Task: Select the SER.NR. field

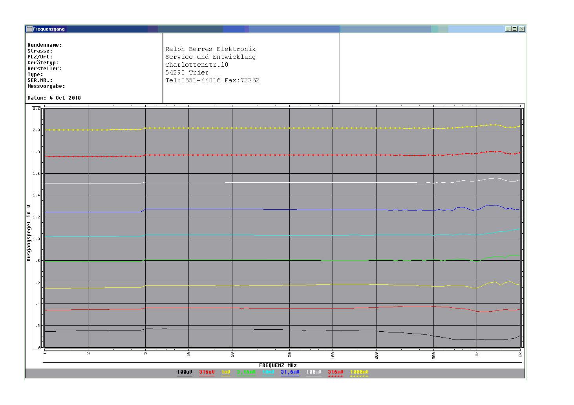Action: (x=40, y=80)
